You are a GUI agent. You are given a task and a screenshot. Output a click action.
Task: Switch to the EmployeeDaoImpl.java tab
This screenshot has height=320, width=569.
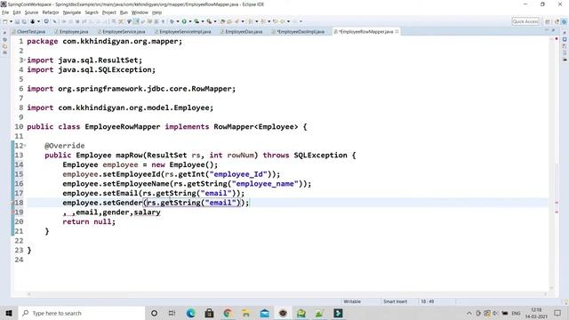[300, 32]
